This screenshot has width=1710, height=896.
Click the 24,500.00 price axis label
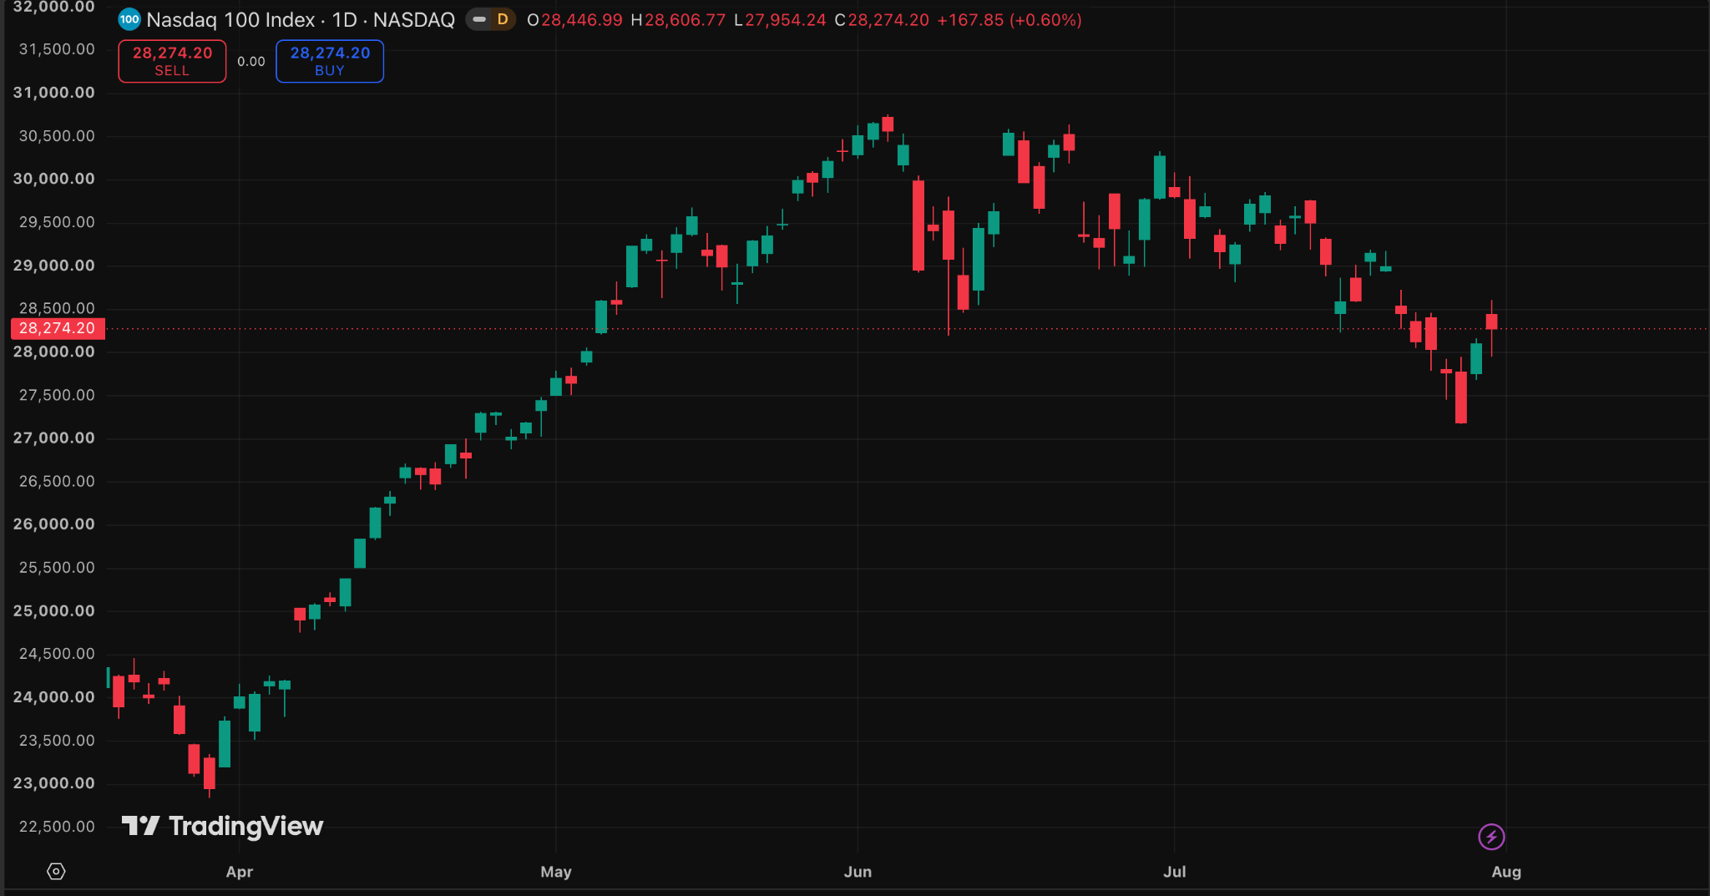click(57, 654)
